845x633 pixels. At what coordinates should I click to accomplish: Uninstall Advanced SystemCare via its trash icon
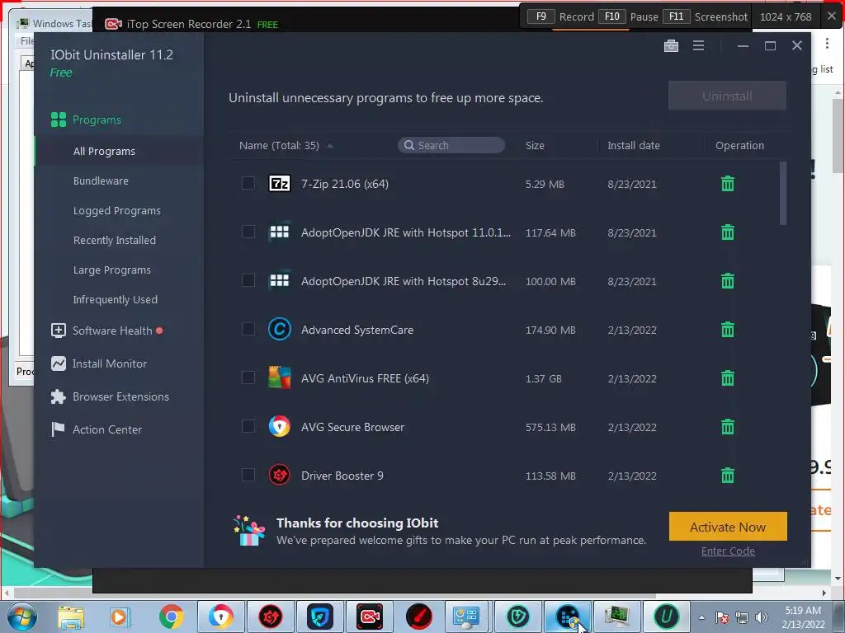728,329
